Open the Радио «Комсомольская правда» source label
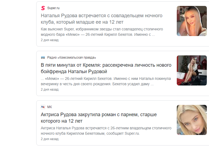 tap(71, 58)
